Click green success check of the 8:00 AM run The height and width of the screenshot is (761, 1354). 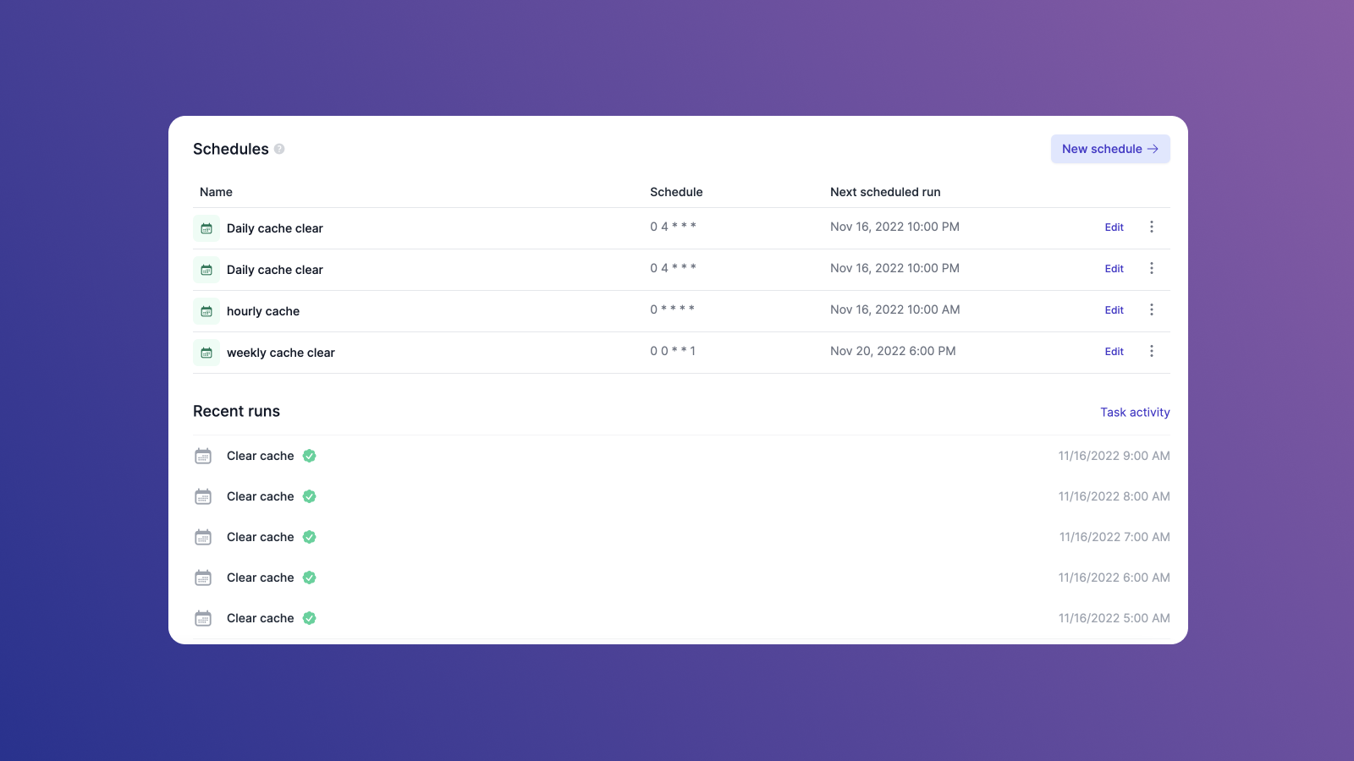(x=310, y=496)
